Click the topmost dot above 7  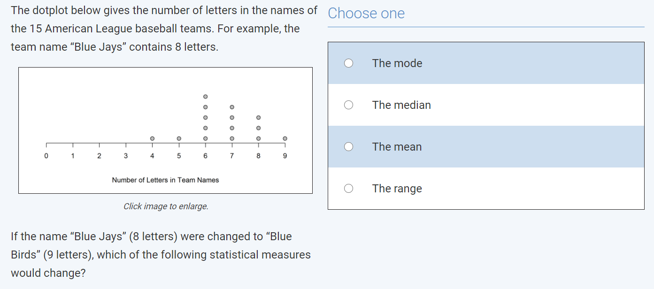point(232,107)
